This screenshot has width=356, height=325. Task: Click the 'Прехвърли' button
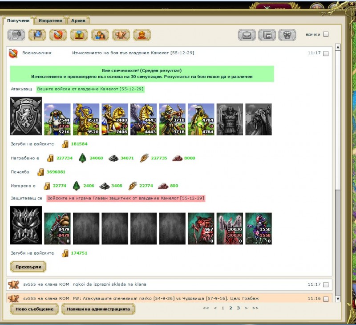click(x=28, y=267)
